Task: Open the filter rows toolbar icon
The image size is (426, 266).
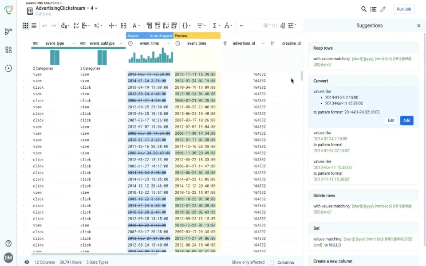Action: (x=201, y=26)
